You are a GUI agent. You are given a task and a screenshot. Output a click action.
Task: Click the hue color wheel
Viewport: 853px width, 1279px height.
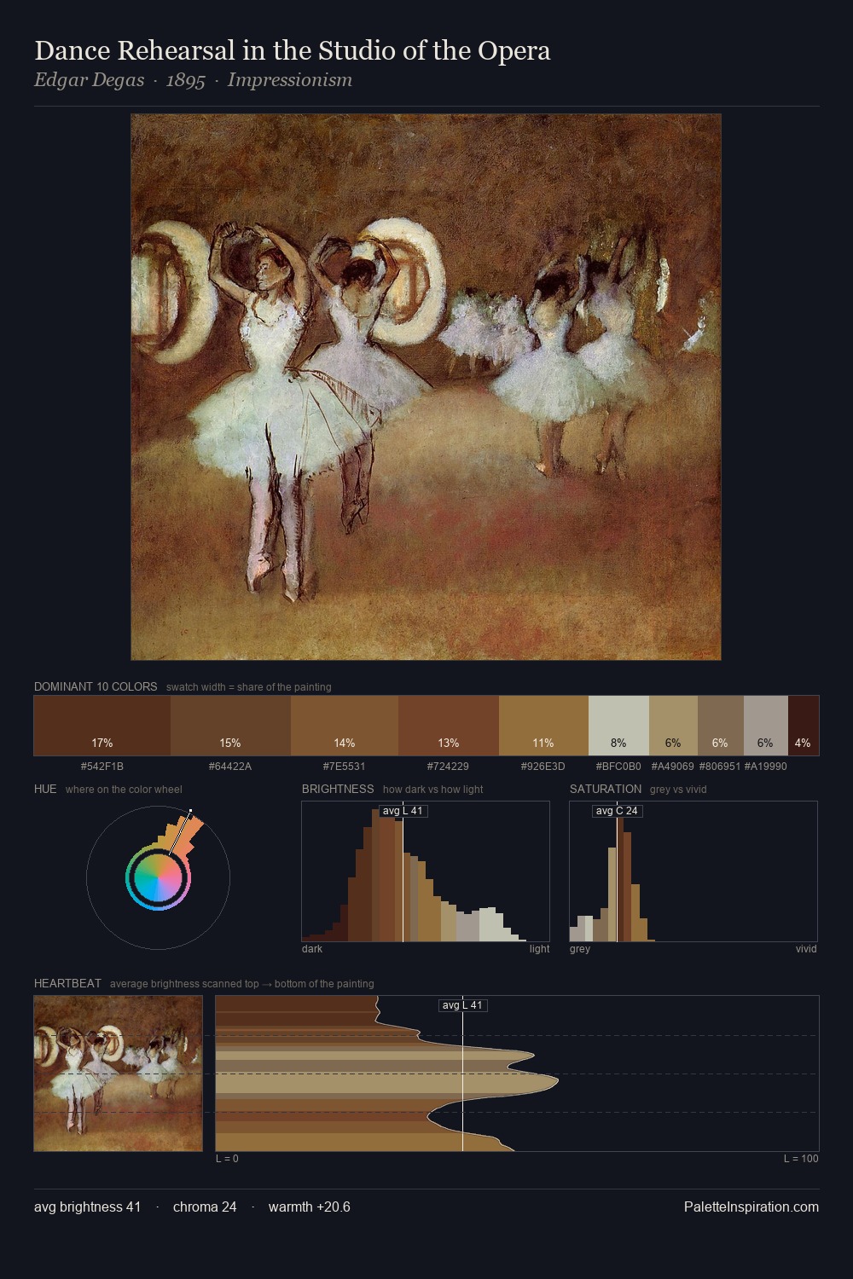pyautogui.click(x=158, y=877)
